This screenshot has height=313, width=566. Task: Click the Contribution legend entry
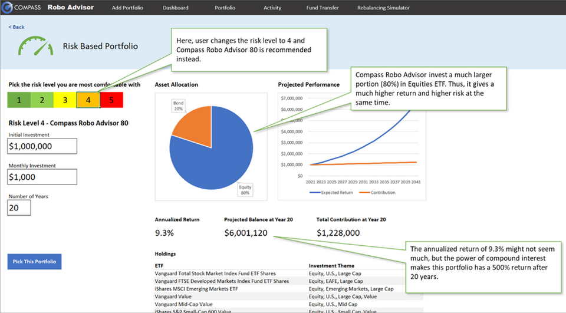pos(377,192)
